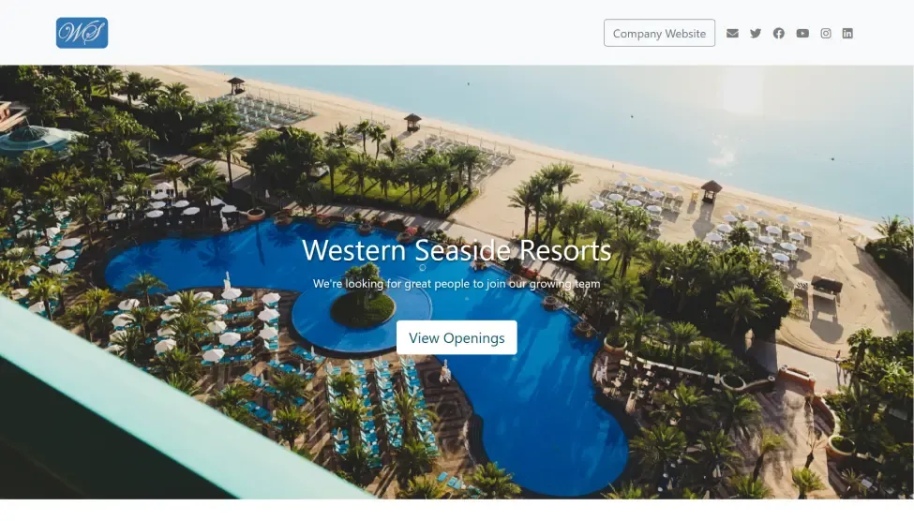The height and width of the screenshot is (521, 914).
Task: Open the email envelope icon
Action: point(732,33)
